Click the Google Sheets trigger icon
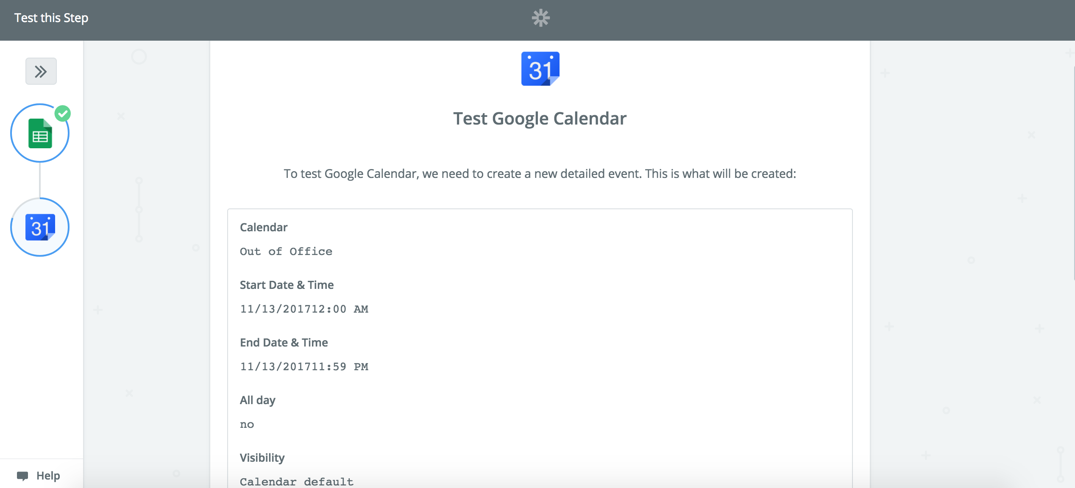The height and width of the screenshot is (488, 1075). pyautogui.click(x=39, y=134)
